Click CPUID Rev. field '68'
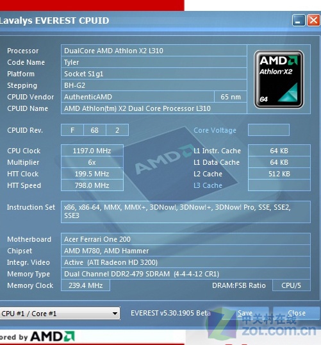The width and height of the screenshot is (321, 345). (95, 130)
